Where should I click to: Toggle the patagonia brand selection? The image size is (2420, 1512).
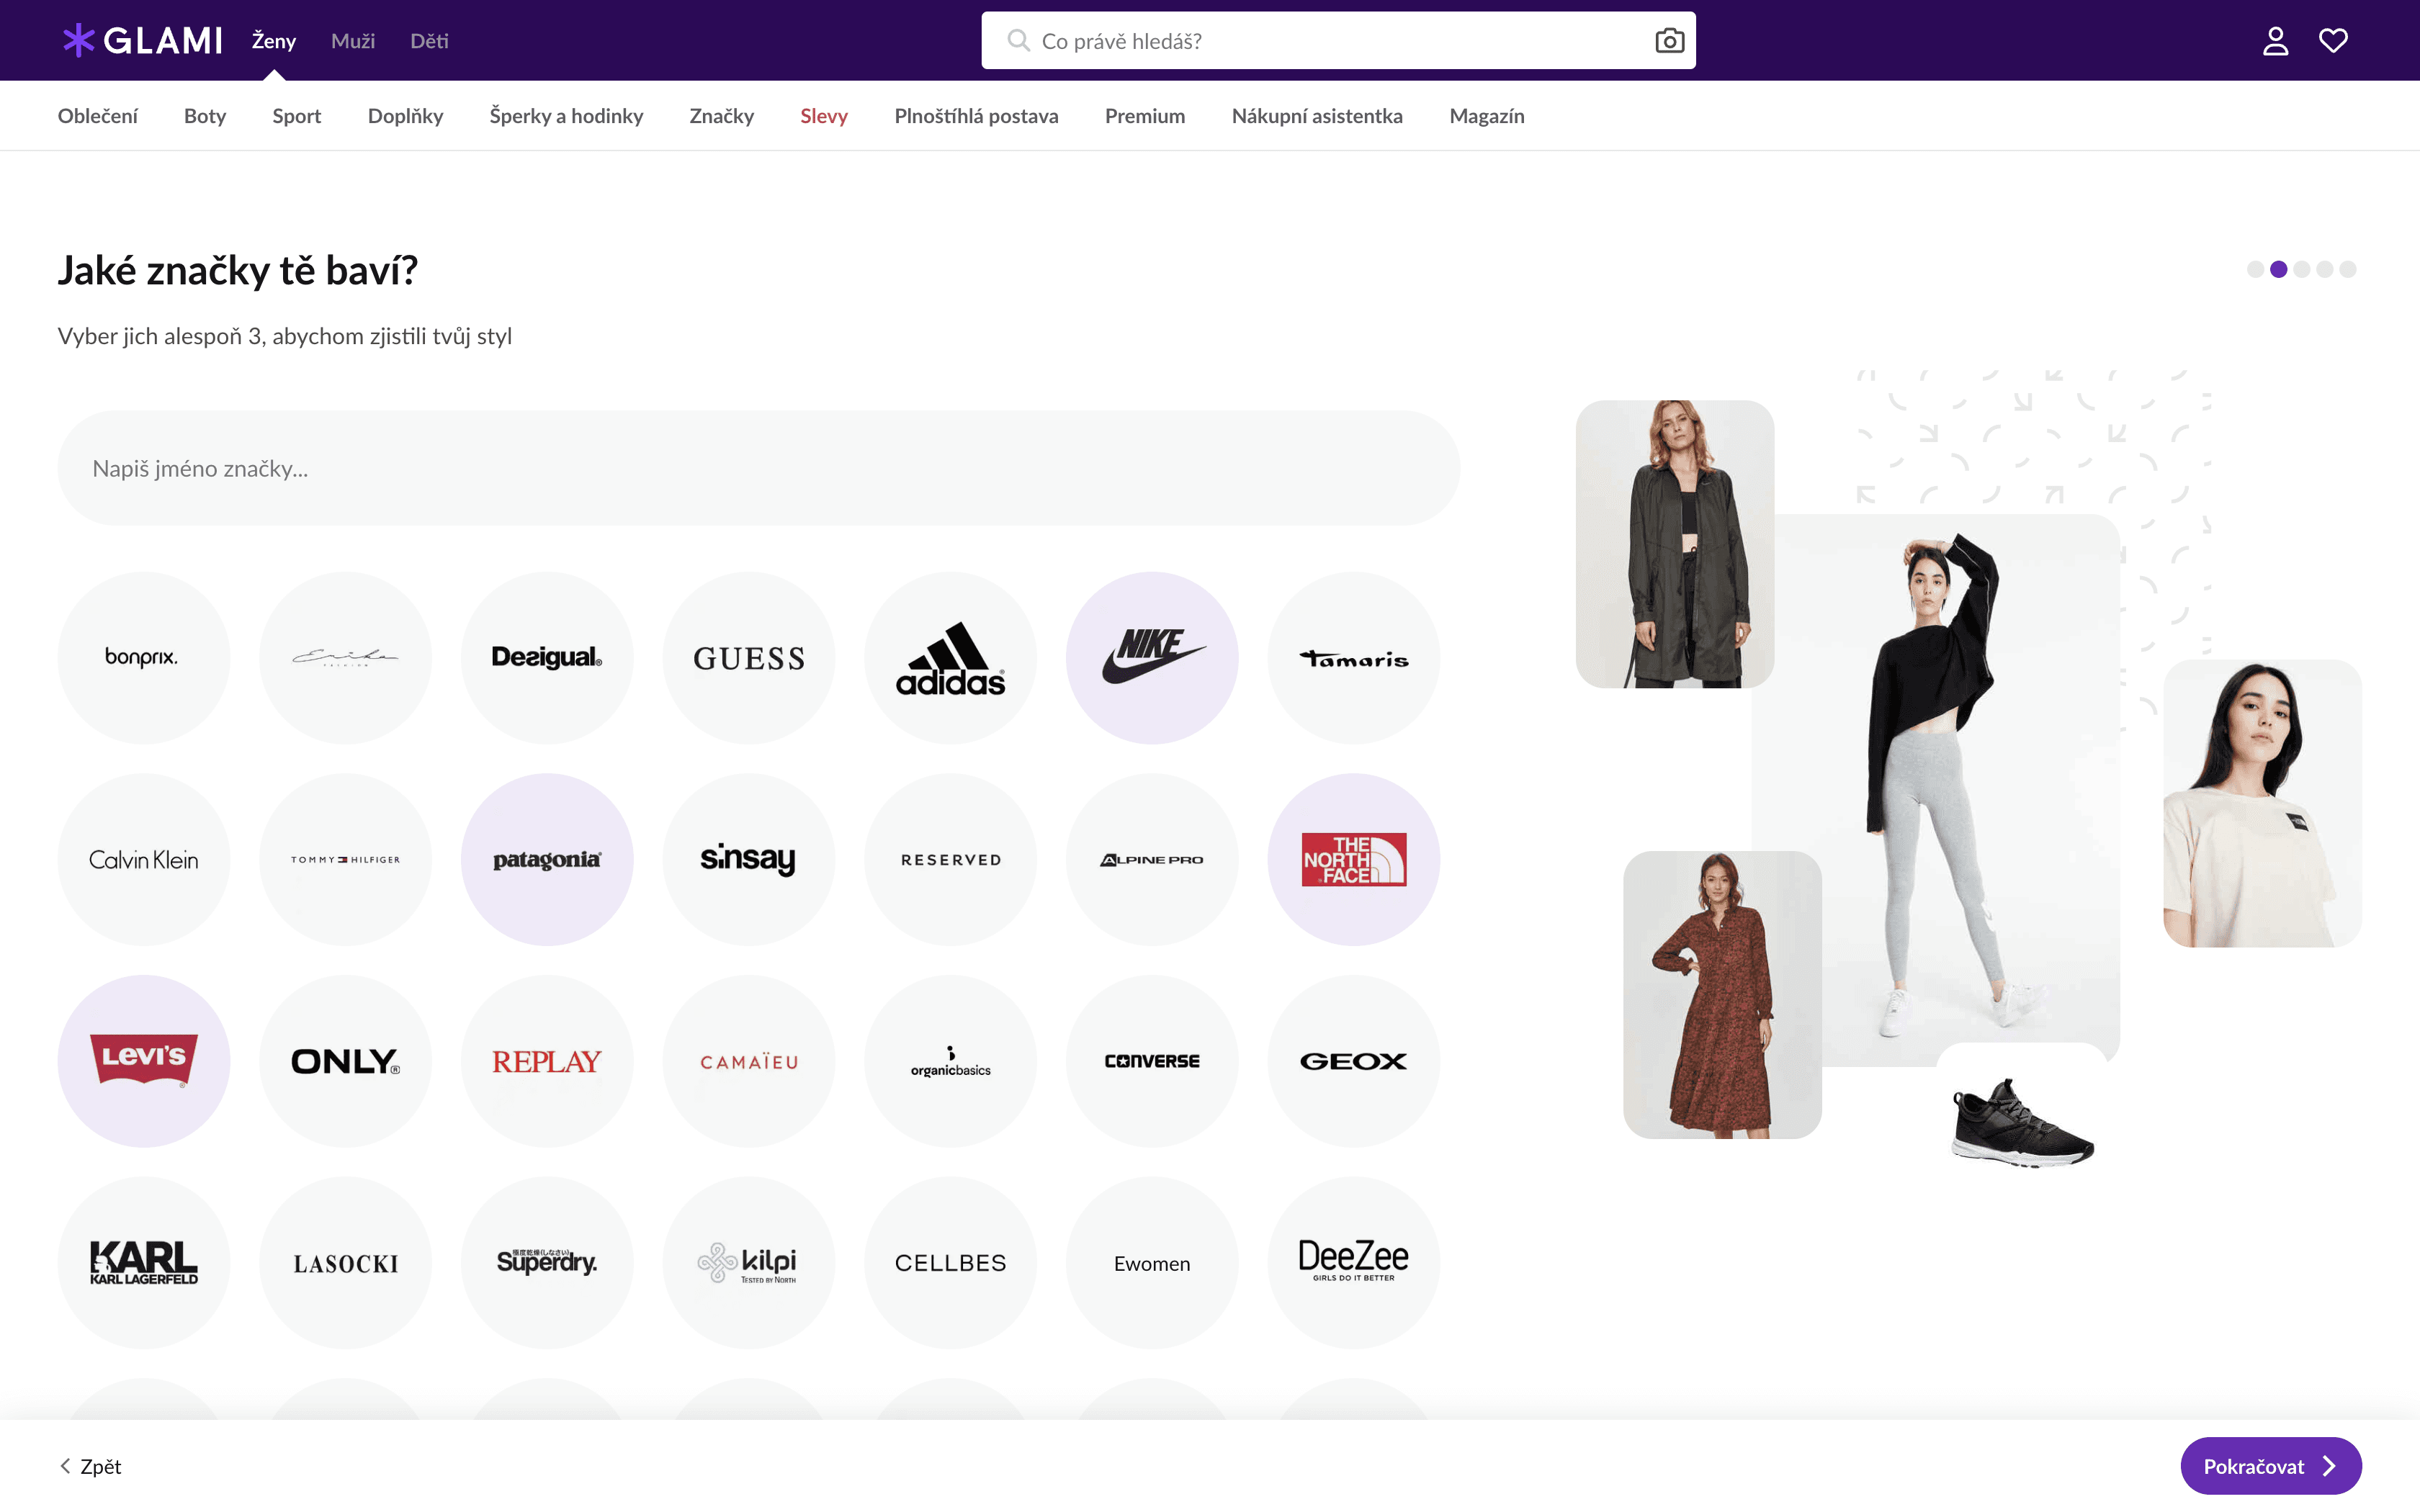547,860
